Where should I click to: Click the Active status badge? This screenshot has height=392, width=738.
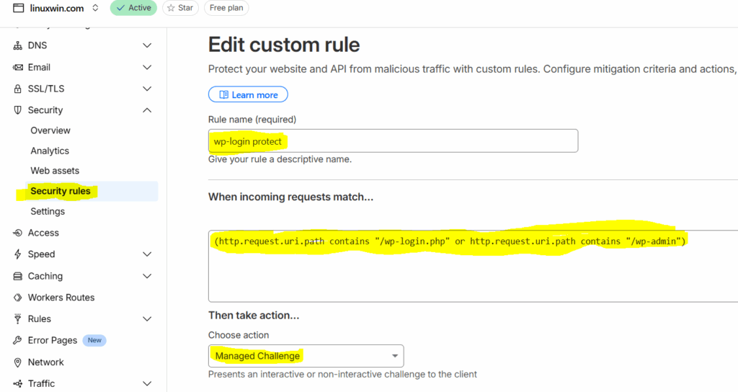tap(133, 8)
